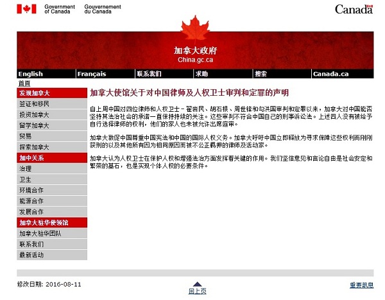
Task: Click the back-to-top arrow icon
Action: (198, 284)
